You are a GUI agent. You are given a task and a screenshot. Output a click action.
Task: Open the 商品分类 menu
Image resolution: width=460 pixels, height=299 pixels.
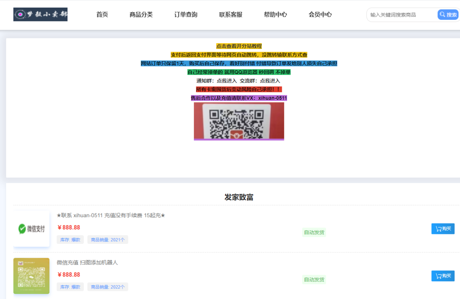[141, 15]
